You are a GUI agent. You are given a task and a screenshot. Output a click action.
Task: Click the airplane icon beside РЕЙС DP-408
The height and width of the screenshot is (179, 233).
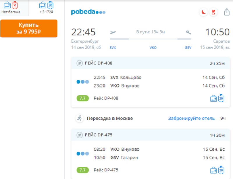80,63
